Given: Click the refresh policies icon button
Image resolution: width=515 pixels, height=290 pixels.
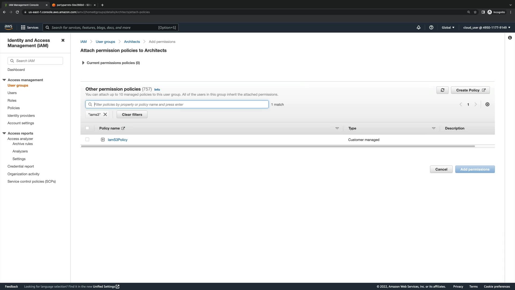Looking at the screenshot, I should click(x=442, y=90).
